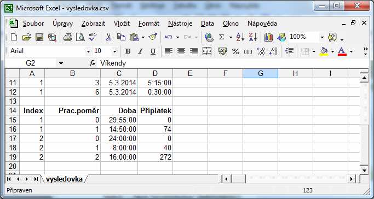Open the Chart Wizard icon
This screenshot has height=199, width=374.
tap(268, 37)
